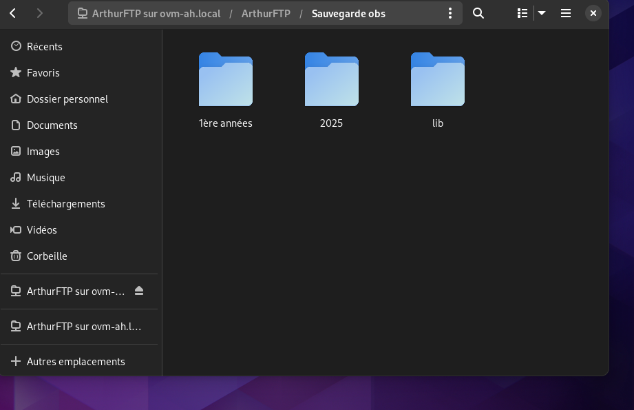Go to ArthurFTP in breadcrumb path
The image size is (634, 410).
(x=266, y=14)
